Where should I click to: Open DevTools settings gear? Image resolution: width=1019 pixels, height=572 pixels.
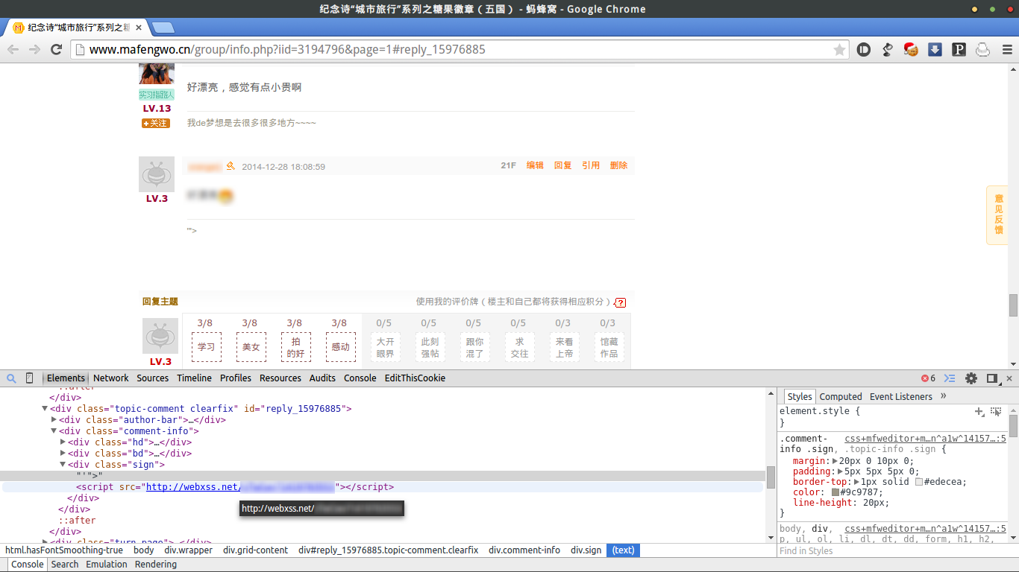coord(971,378)
